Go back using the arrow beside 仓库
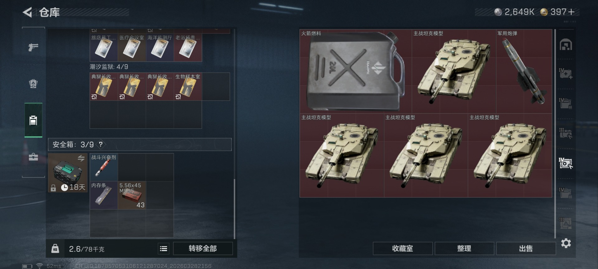The image size is (598, 269). [27, 12]
